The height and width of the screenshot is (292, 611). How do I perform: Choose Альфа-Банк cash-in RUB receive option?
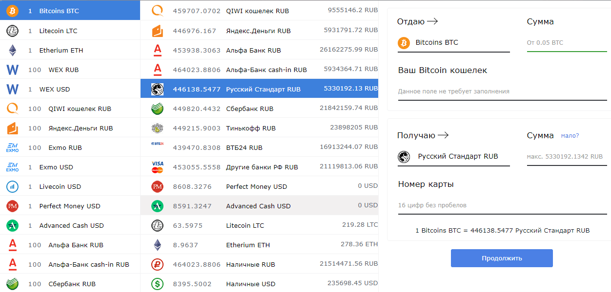(x=259, y=70)
